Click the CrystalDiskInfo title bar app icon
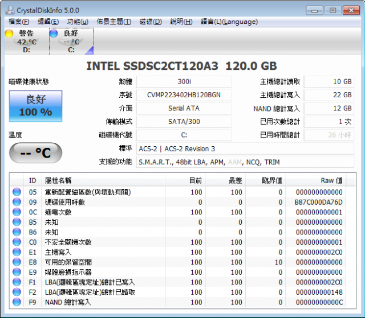365x318 pixels. [10, 10]
